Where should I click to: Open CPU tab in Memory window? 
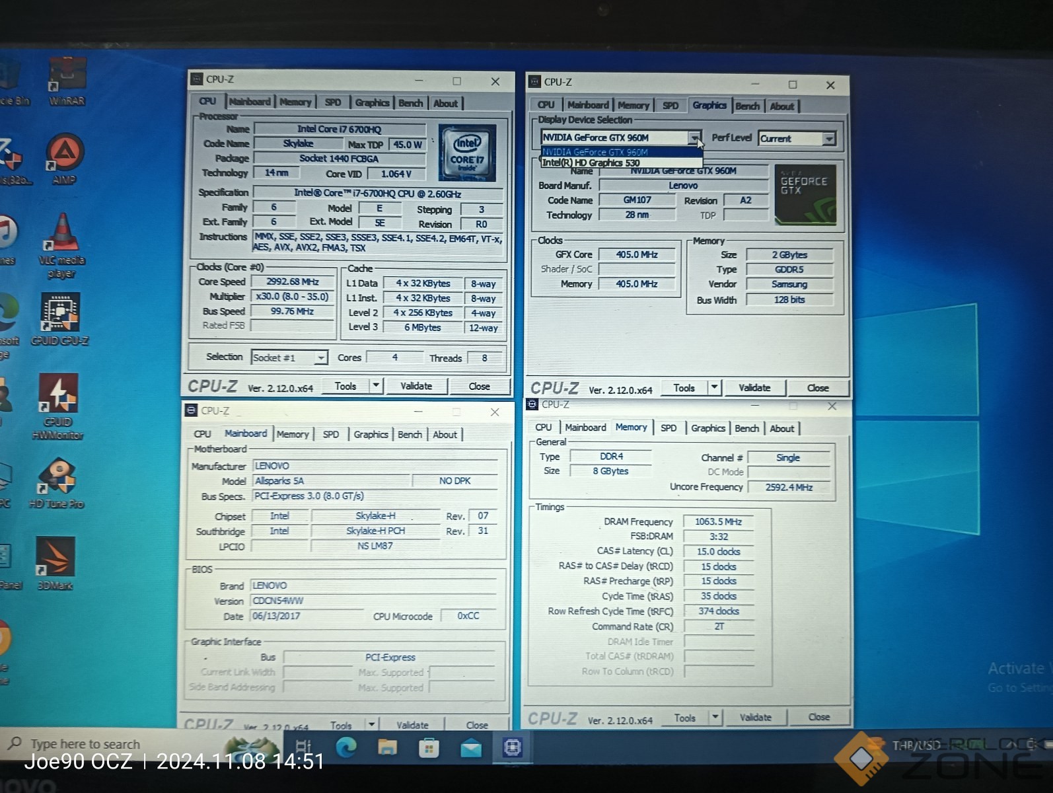coord(544,428)
